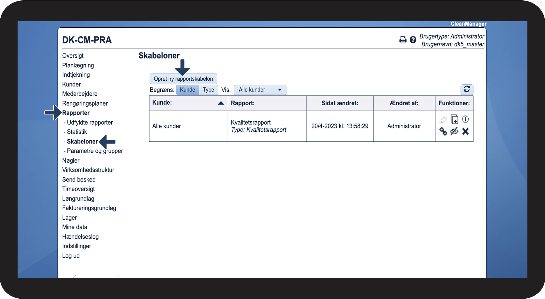
Task: Go to Planlægning in the sidebar
Action: point(78,65)
